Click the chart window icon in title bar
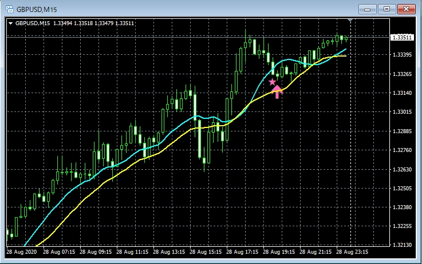This screenshot has height=264, width=422. tap(10, 9)
